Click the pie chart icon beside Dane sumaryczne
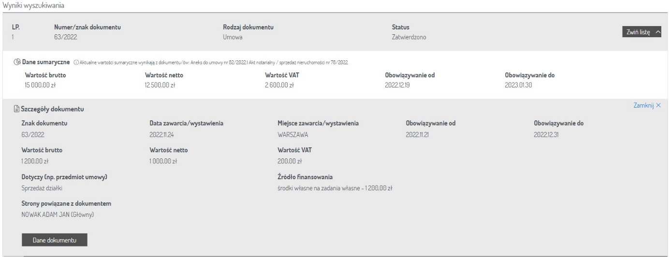Screen dimensions: 670x257 [x=17, y=62]
